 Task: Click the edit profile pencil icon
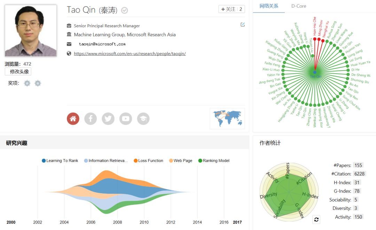[243, 25]
